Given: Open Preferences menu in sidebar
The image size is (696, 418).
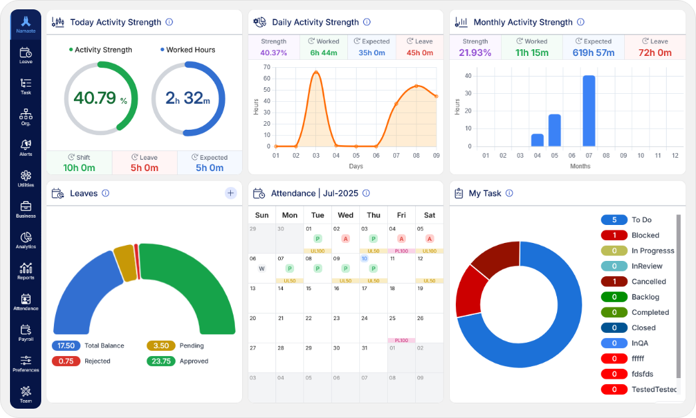Looking at the screenshot, I should [25, 363].
